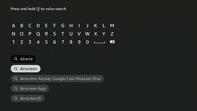Hit the Z letter key
197x111 pixels.
pos(112,34)
